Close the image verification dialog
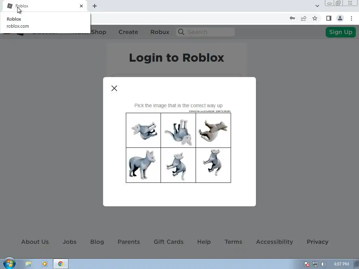 [114, 88]
